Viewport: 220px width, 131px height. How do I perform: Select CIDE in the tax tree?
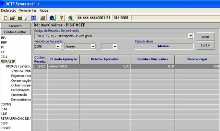coord(4,114)
